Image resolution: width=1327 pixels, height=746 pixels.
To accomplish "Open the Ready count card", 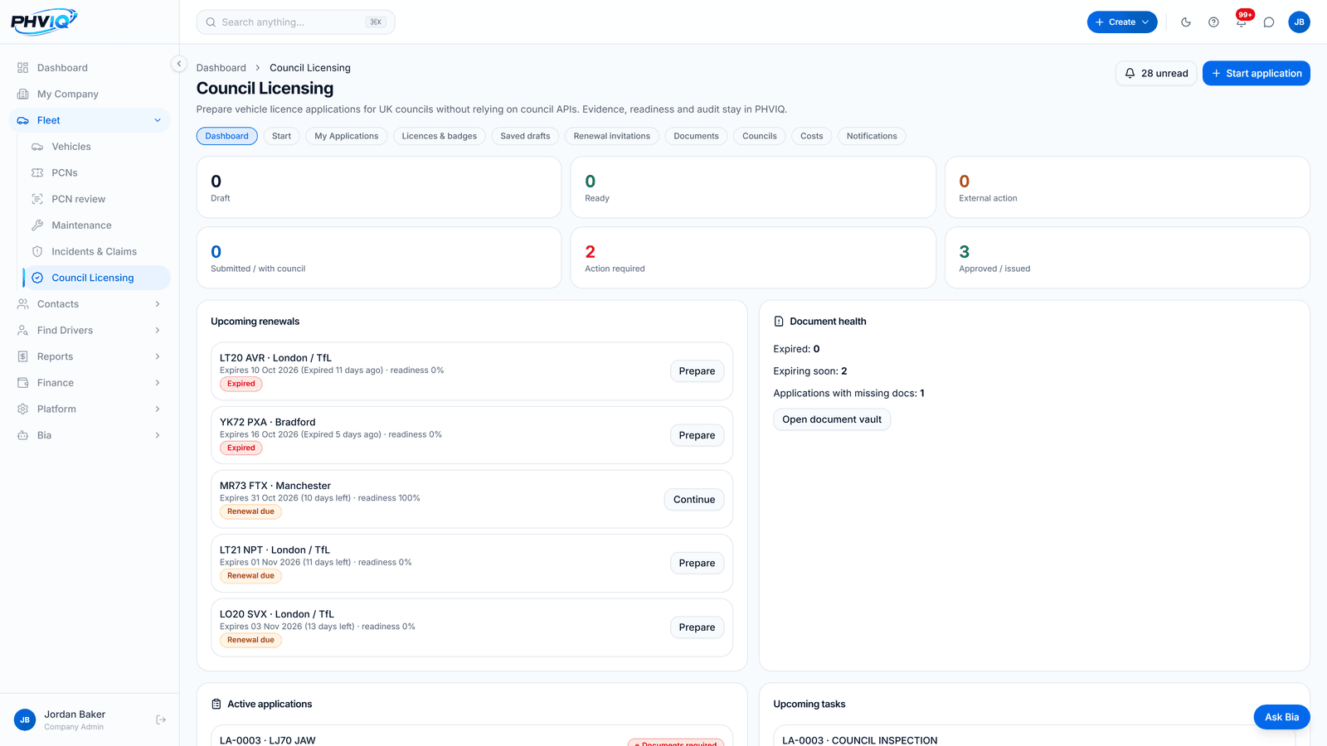I will (753, 187).
